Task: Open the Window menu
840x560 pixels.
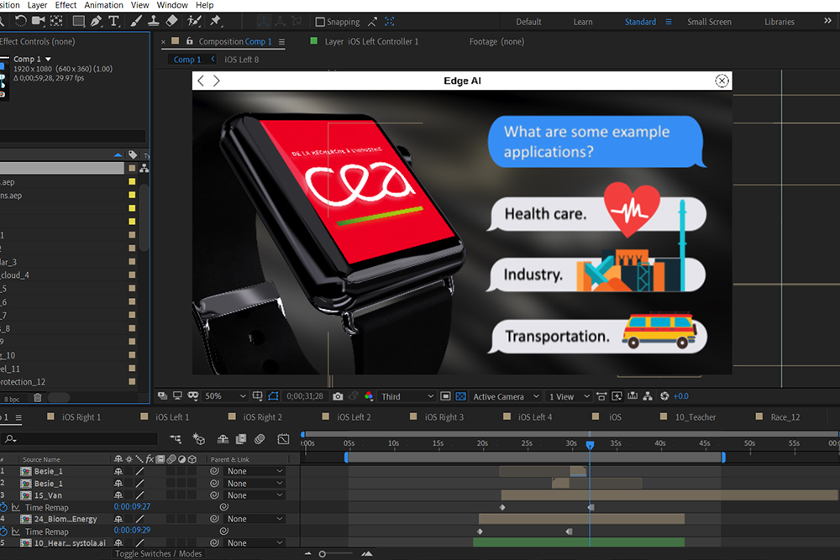Action: click(172, 5)
